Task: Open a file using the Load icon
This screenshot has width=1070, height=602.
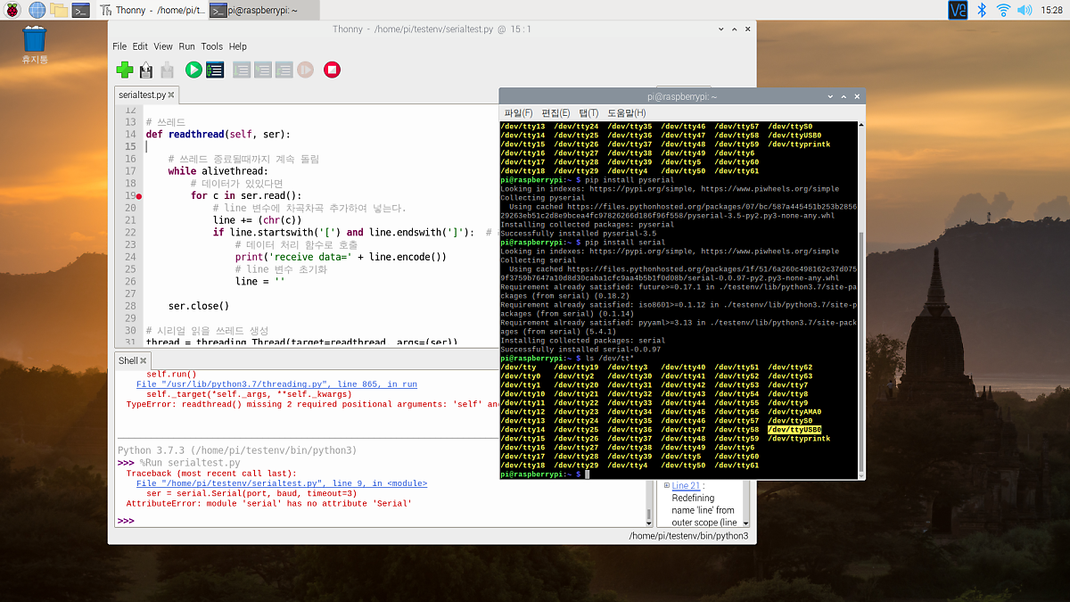Action: [x=145, y=70]
